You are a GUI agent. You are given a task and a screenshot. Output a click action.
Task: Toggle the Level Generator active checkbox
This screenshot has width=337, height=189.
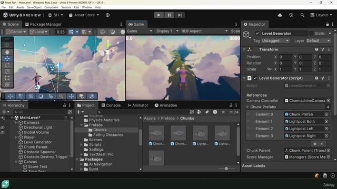coord(257,34)
